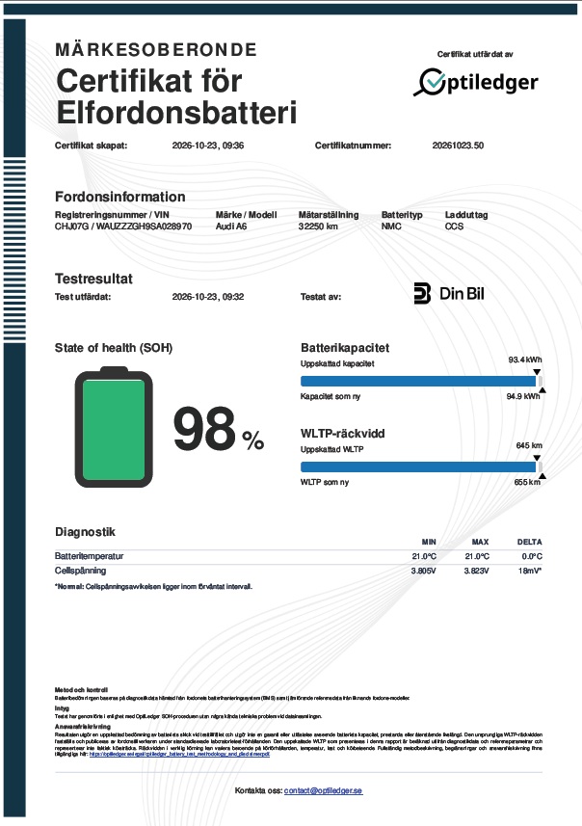Click the DELTA column header
The image size is (582, 826).
529,542
